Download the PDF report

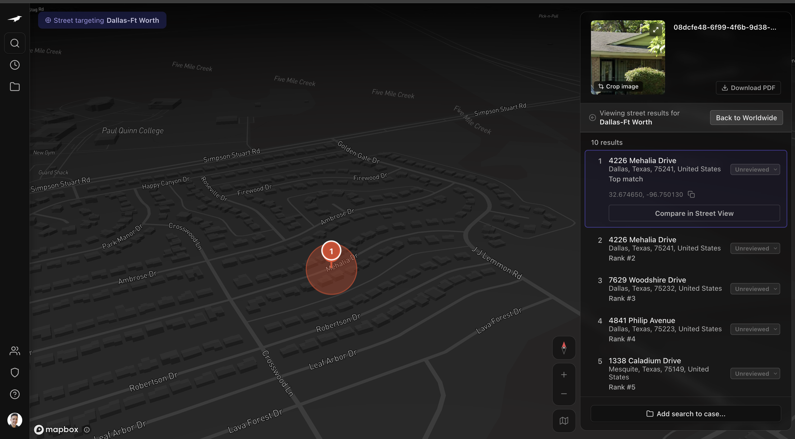[x=748, y=88]
